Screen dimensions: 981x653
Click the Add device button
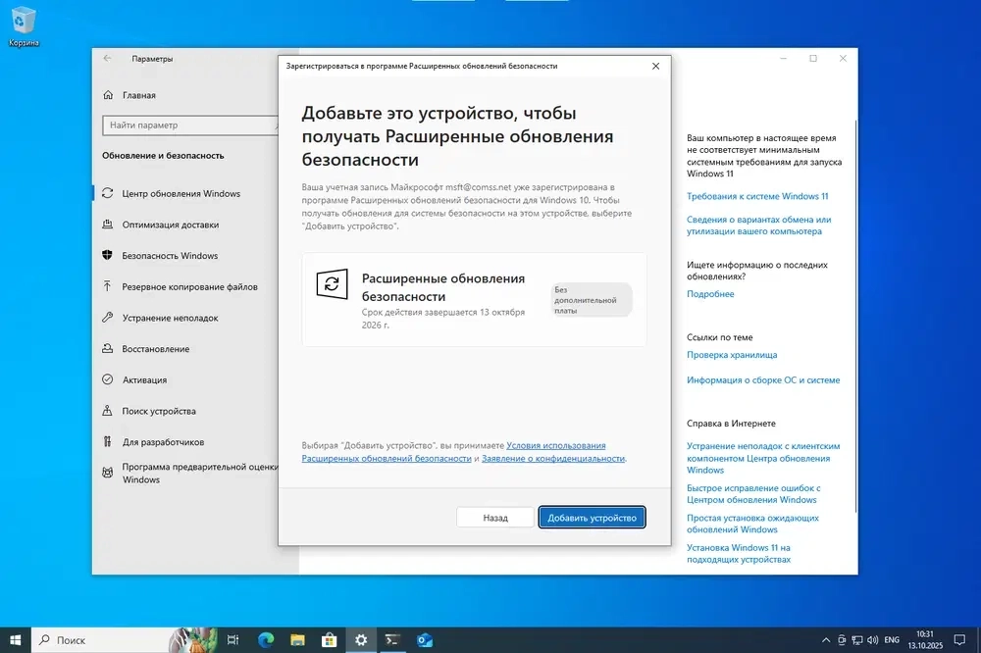[x=592, y=518]
